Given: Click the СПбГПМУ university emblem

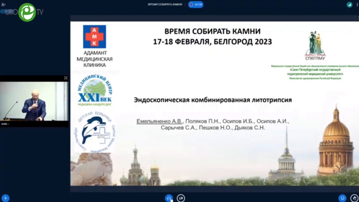Looking at the screenshot, I should [315, 44].
